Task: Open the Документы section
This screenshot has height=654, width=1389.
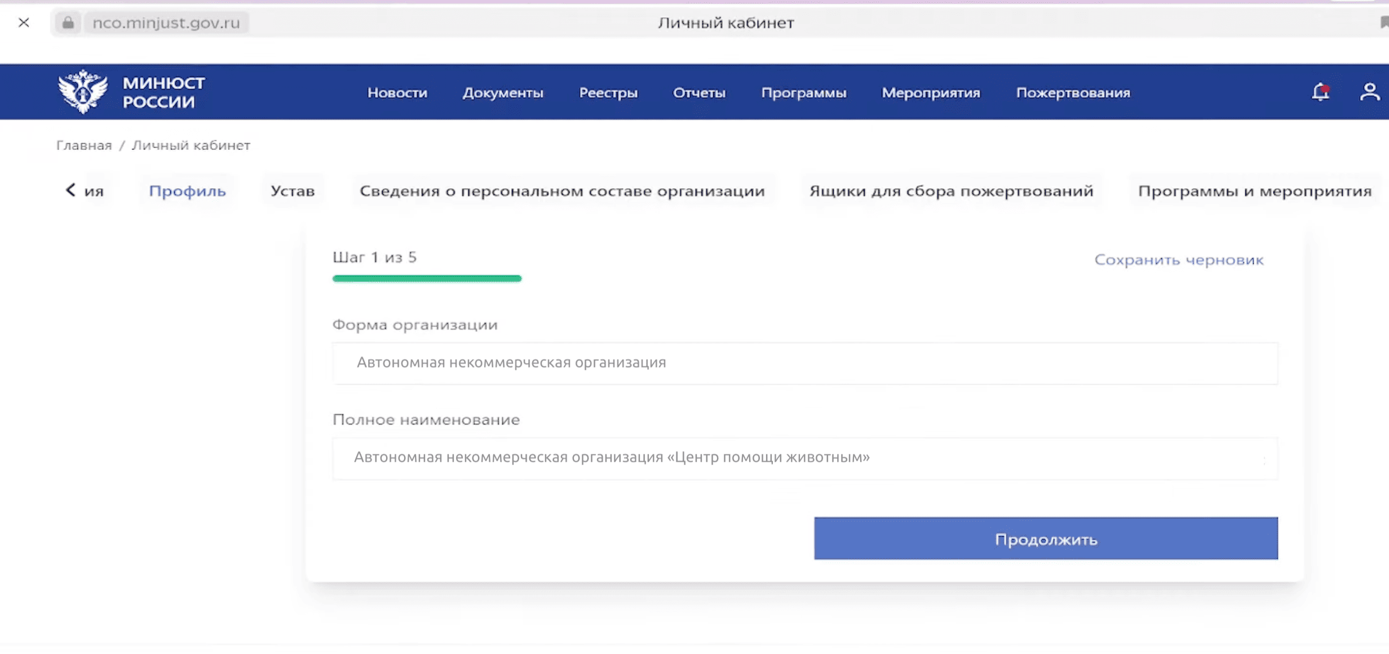Action: 503,92
